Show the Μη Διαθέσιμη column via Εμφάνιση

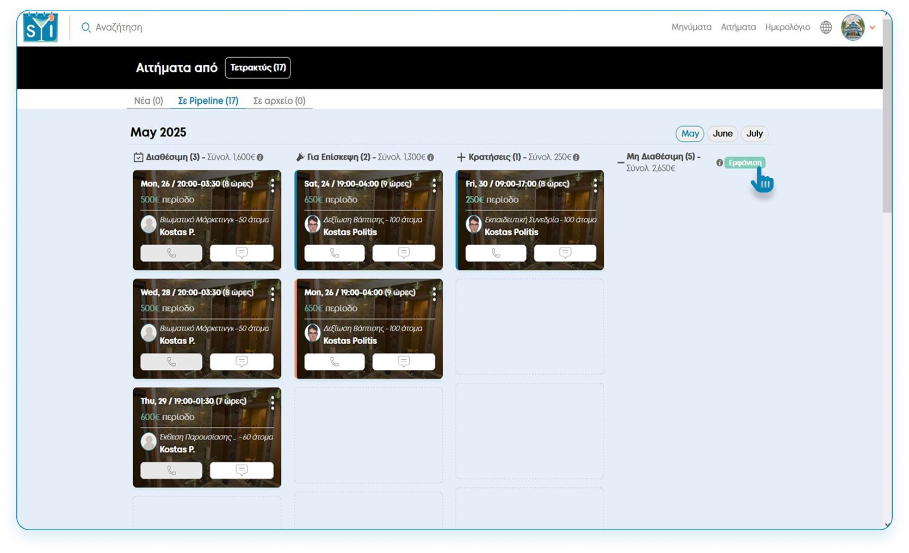pyautogui.click(x=745, y=163)
